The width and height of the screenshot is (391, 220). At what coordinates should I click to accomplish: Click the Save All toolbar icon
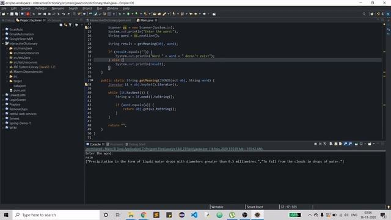coord(16,14)
